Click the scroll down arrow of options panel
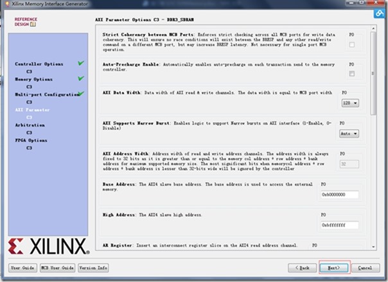The height and width of the screenshot is (282, 388). (373, 247)
